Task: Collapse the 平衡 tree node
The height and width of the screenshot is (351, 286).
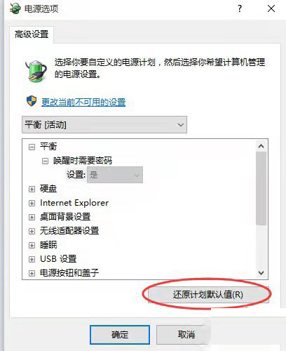Action: pos(32,147)
